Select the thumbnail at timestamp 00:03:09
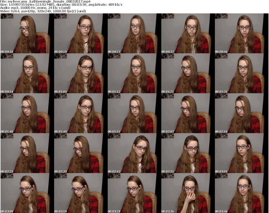The image size is (269, 213). pyautogui.click(x=27, y=193)
